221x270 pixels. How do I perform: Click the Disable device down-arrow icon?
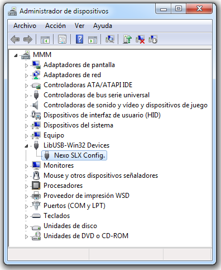153,39
